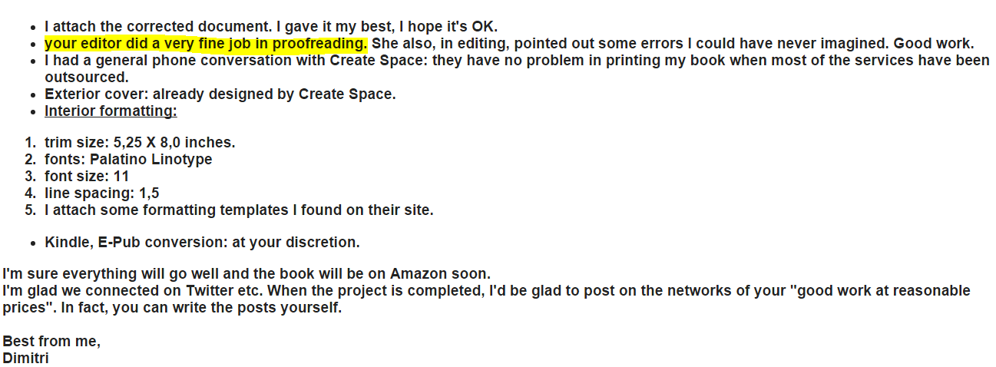Screen dimensions: 996x367
Task: Click the underlined "Interior formatting:" text
Action: point(111,111)
